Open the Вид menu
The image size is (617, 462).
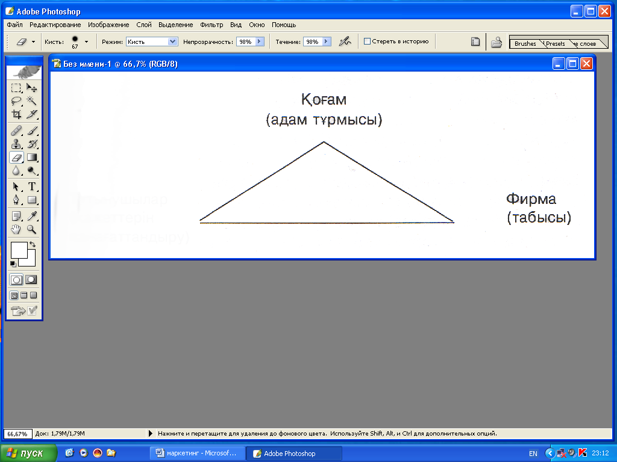(x=236, y=25)
